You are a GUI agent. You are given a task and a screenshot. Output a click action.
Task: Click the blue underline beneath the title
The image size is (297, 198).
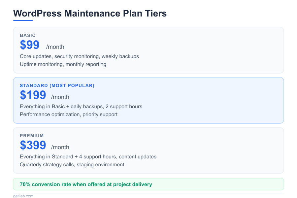pyautogui.click(x=23, y=20)
